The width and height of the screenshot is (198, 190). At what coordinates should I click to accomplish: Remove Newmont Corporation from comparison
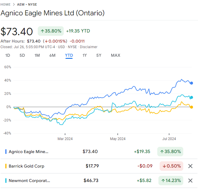pos(190,180)
